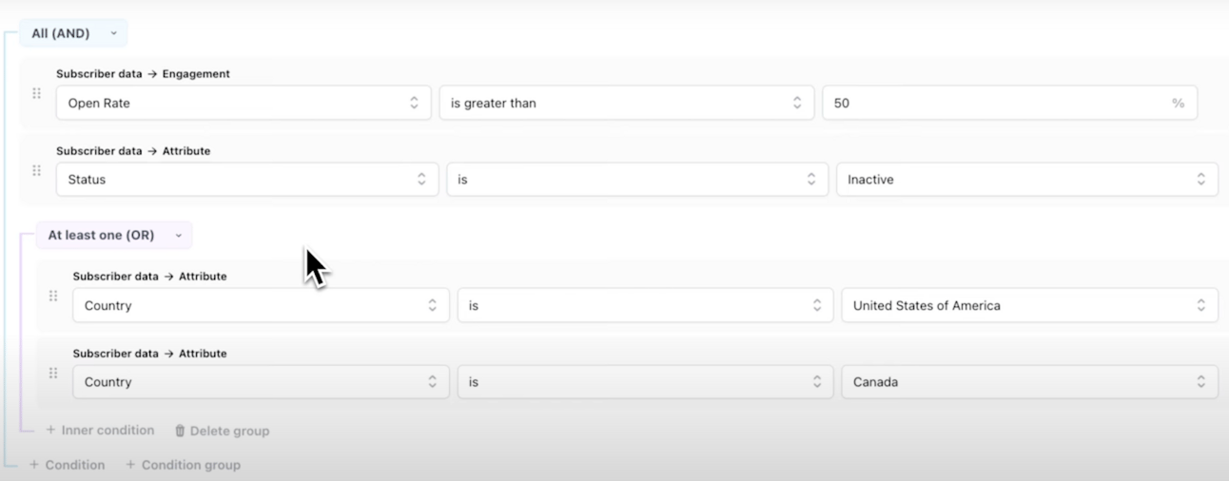The image size is (1229, 481).
Task: Click drag handle beside Canada country row
Action: coord(53,373)
